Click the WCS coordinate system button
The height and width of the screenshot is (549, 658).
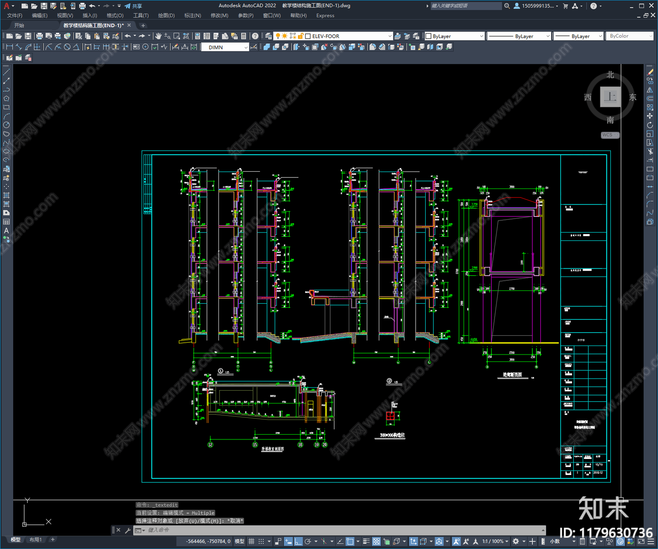pyautogui.click(x=610, y=135)
